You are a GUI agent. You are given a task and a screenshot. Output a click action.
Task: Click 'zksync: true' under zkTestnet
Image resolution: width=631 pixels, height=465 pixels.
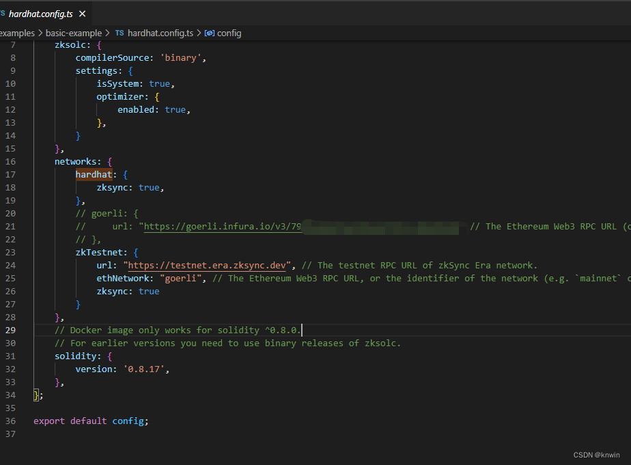point(128,292)
